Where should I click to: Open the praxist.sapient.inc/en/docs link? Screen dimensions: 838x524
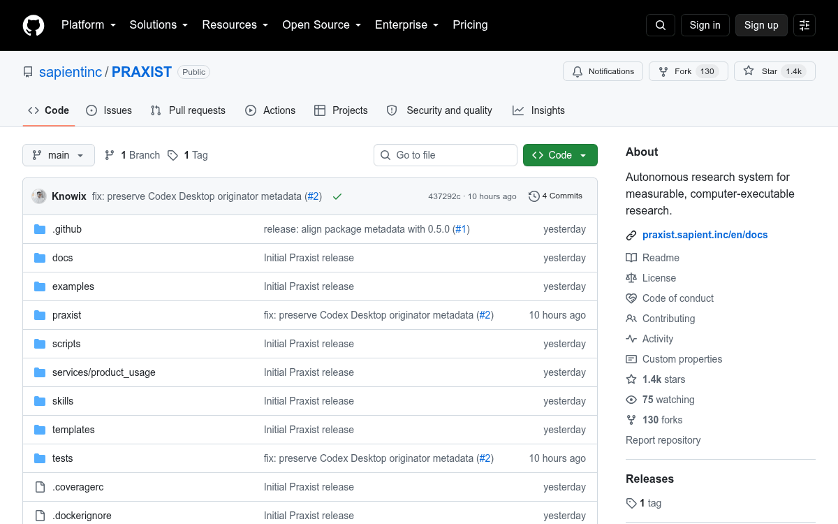[x=705, y=235]
